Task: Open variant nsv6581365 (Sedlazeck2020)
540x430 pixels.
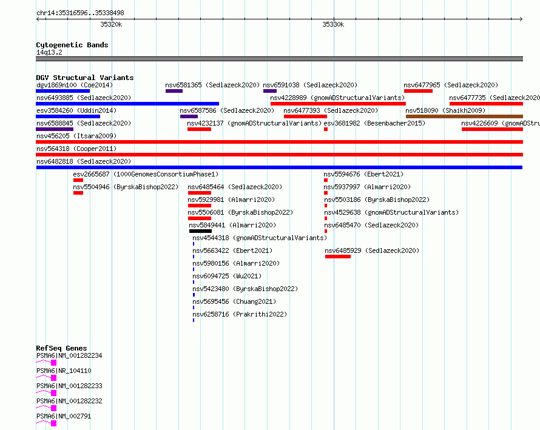Action: coord(212,85)
